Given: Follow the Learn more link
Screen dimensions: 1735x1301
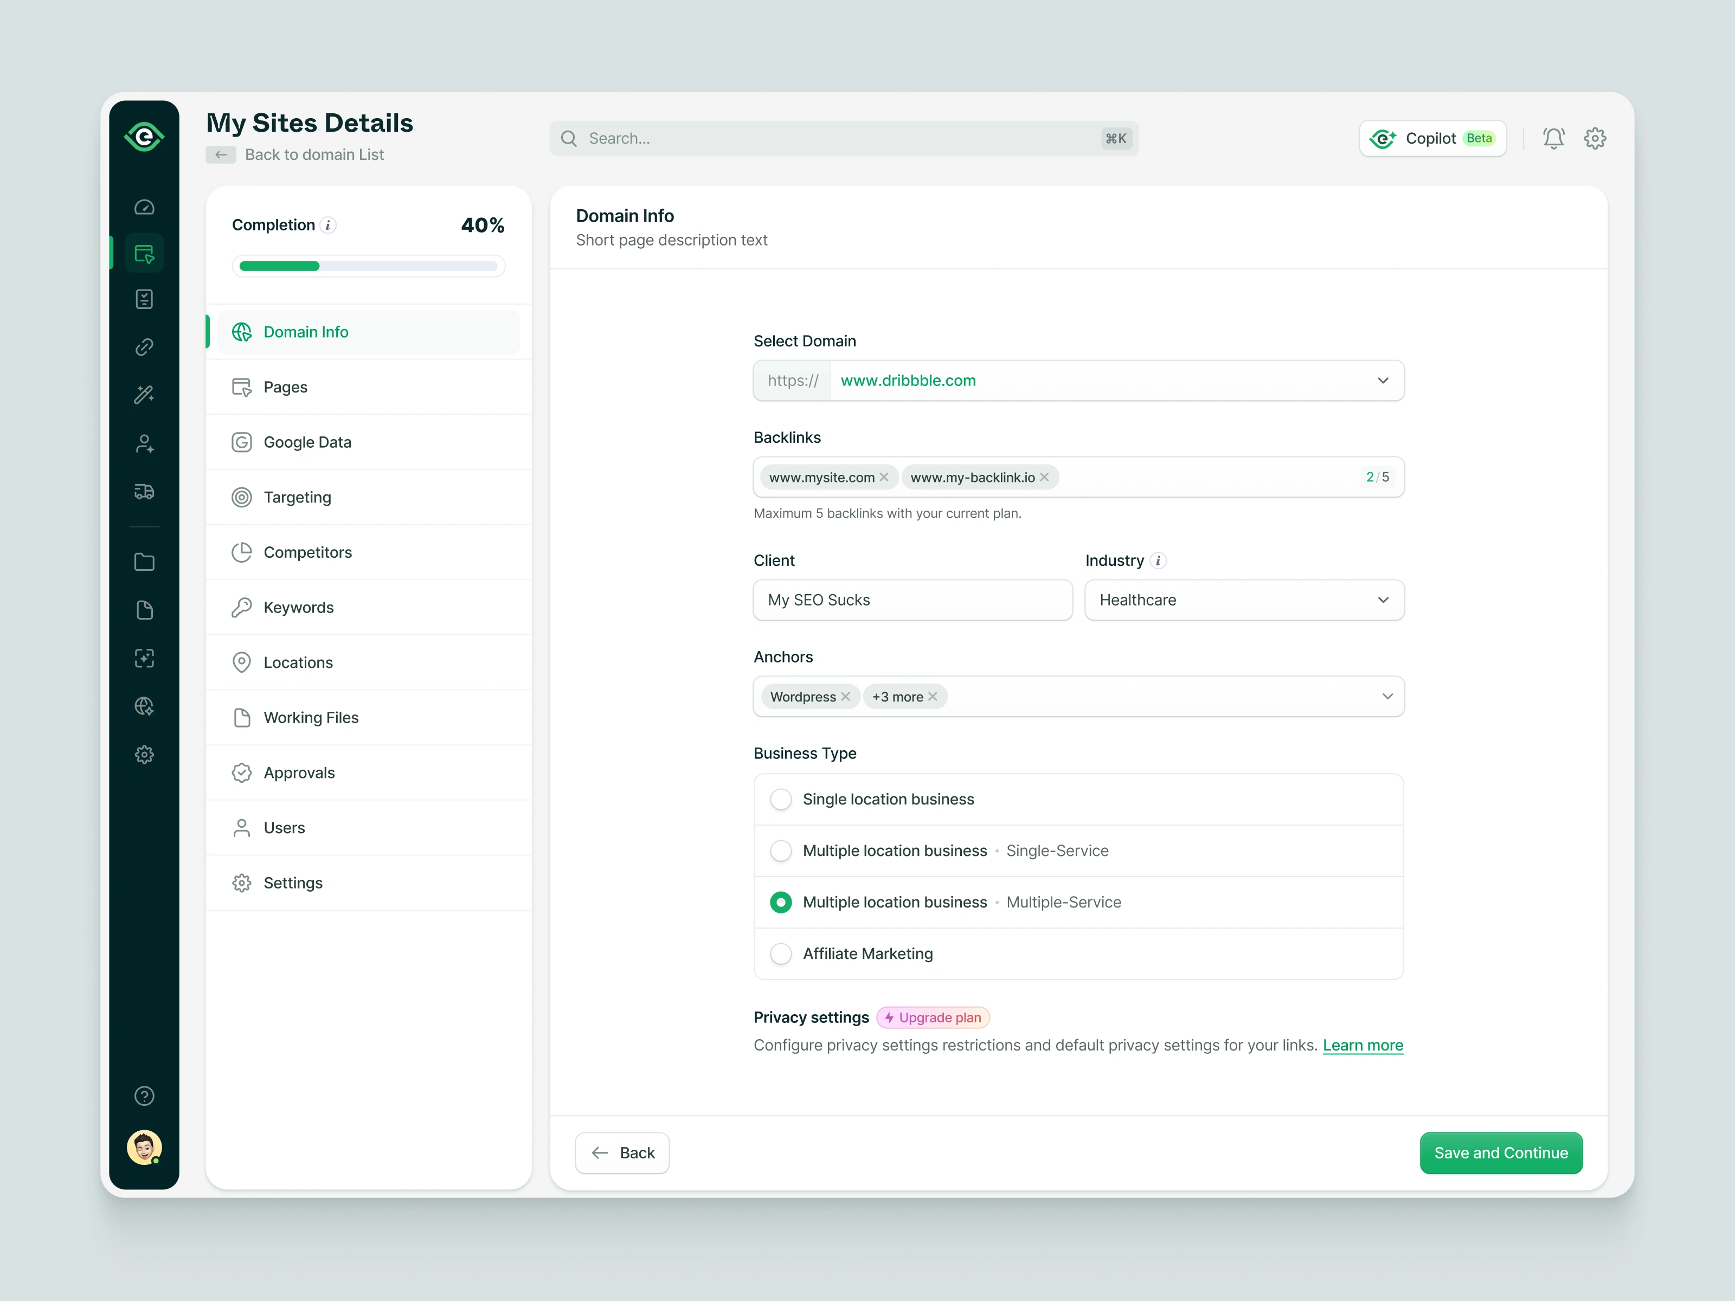Looking at the screenshot, I should coord(1363,1045).
